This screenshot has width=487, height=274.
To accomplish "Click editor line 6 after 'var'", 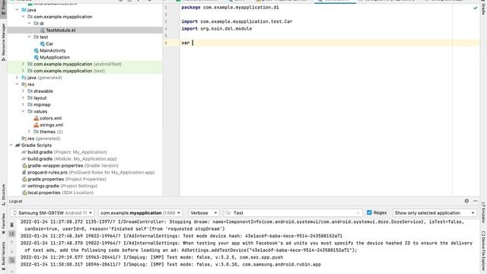I will [x=193, y=43].
